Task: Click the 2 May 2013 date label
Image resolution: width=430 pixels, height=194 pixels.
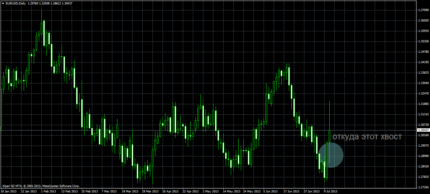Action: coord(210,191)
